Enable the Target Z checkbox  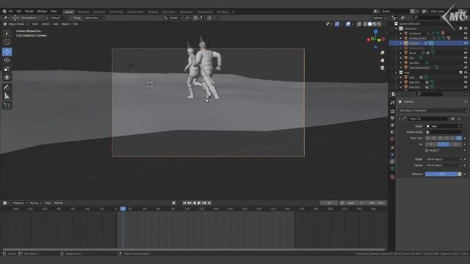pyautogui.click(x=427, y=150)
